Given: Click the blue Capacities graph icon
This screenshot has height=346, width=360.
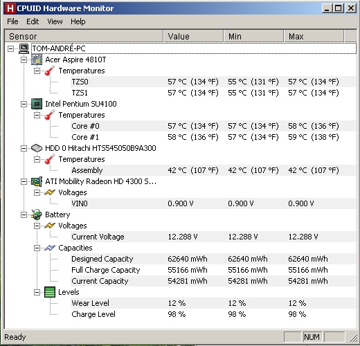Looking at the screenshot, I should tap(50, 248).
